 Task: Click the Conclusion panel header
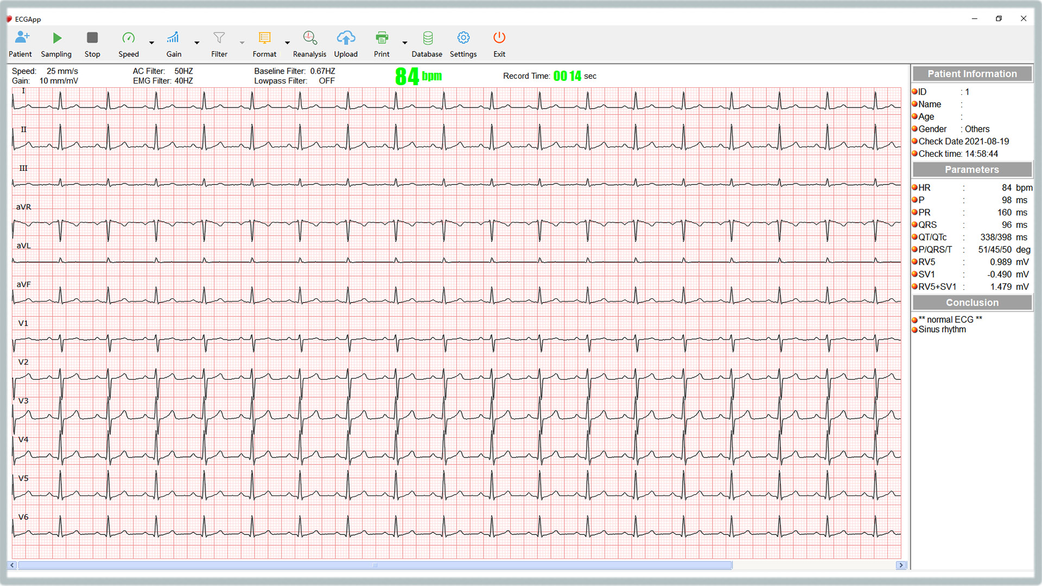(972, 302)
